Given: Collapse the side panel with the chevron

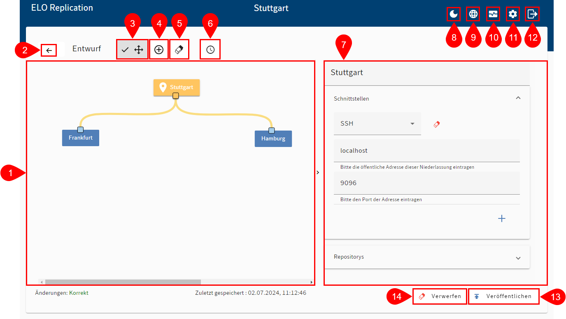Looking at the screenshot, I should pyautogui.click(x=318, y=172).
